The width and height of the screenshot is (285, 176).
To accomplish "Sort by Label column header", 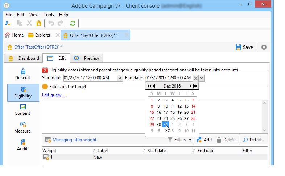I will [117, 151].
